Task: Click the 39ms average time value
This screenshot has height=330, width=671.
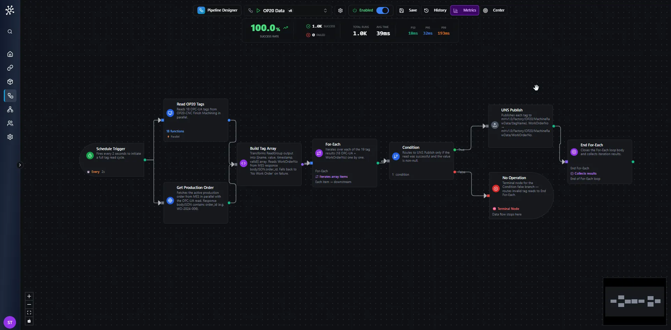Action: 383,34
